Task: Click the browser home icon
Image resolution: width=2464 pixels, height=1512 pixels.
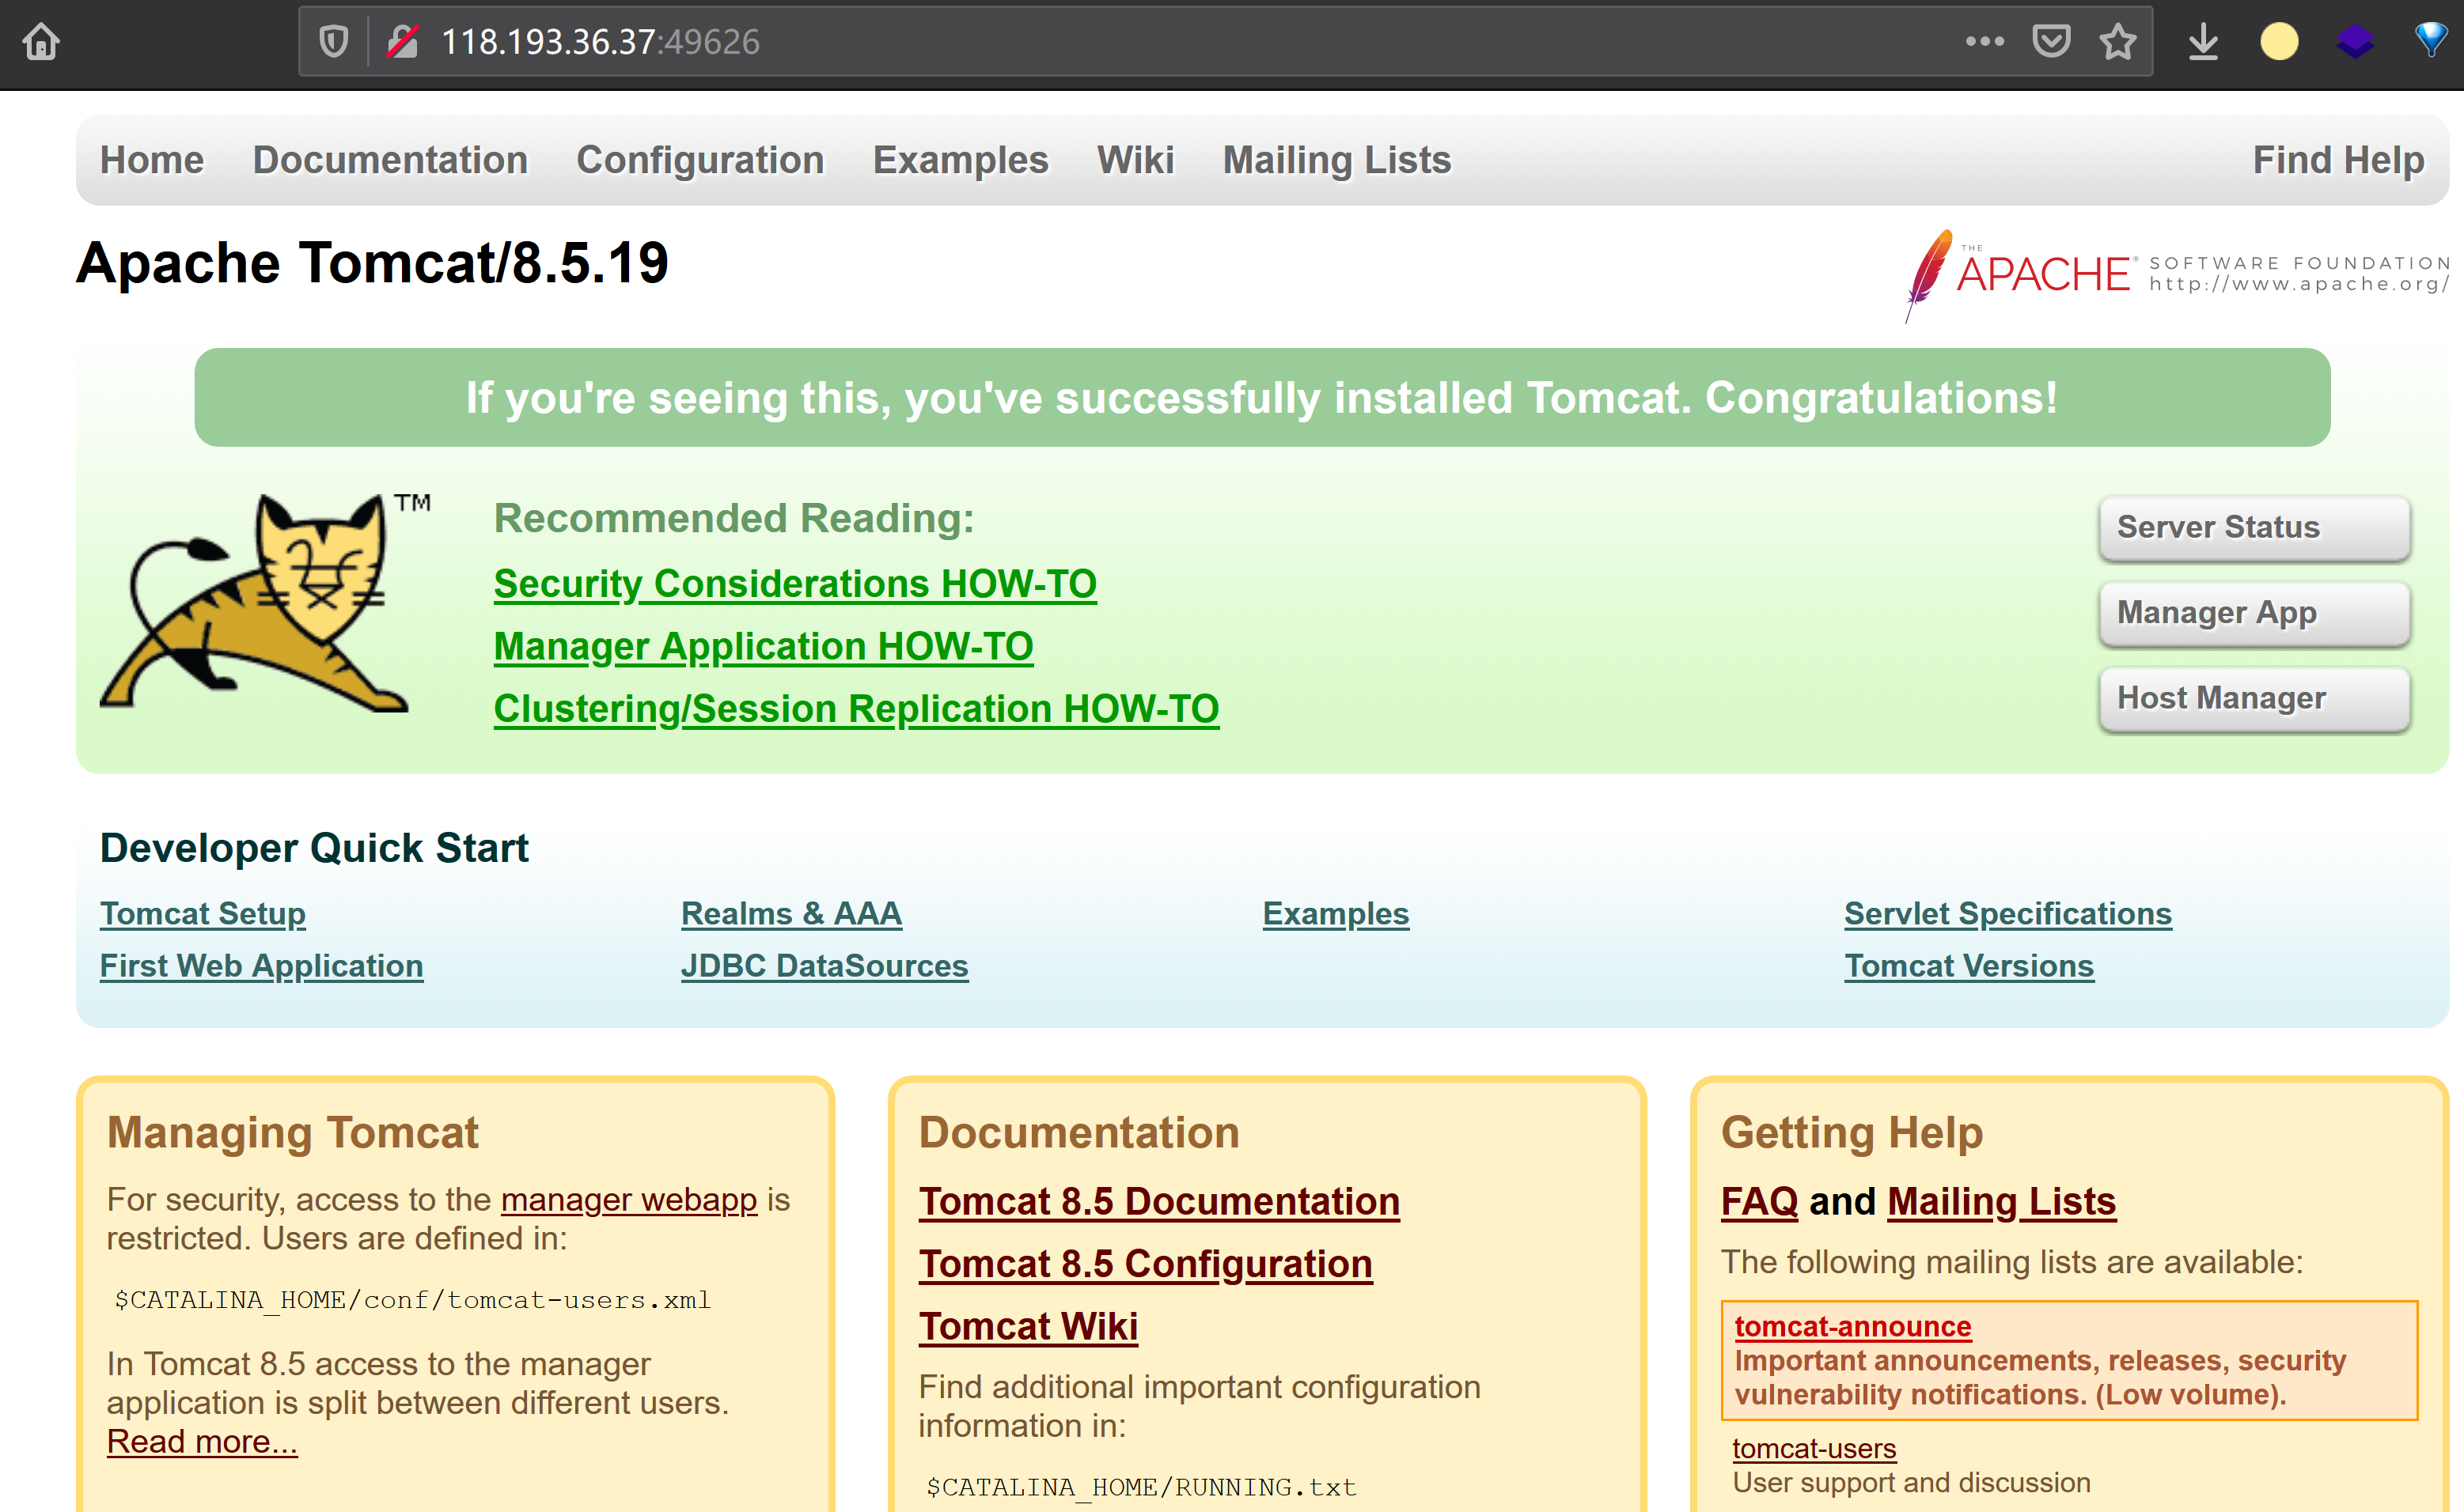Action: 41,42
